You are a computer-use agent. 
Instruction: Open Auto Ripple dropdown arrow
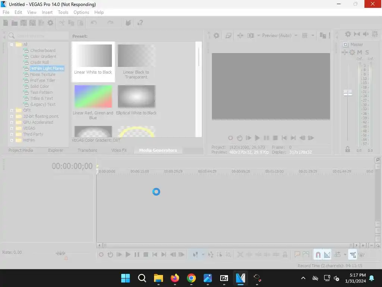(345, 255)
